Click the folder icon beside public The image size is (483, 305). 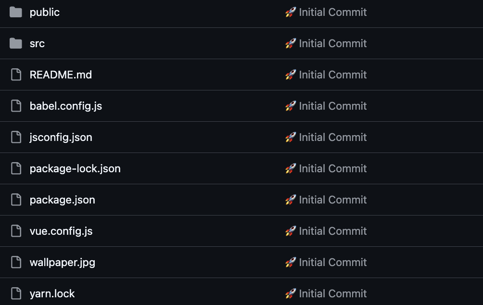(x=16, y=12)
